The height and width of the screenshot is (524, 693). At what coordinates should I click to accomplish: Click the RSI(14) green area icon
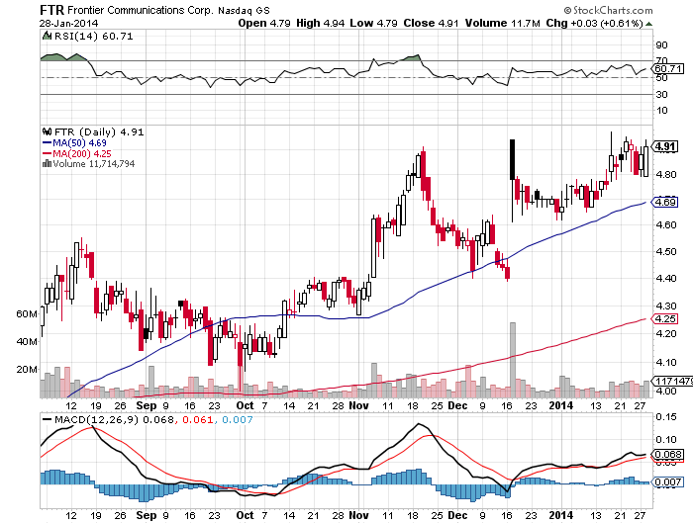[x=47, y=36]
